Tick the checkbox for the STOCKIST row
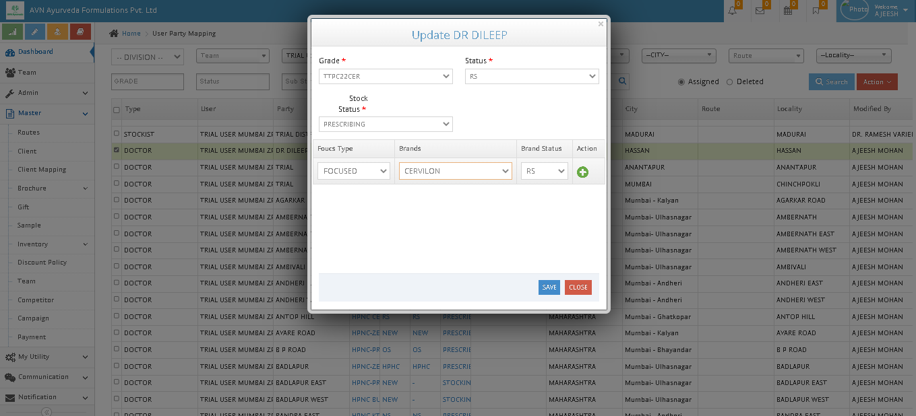The image size is (916, 416). (x=117, y=134)
